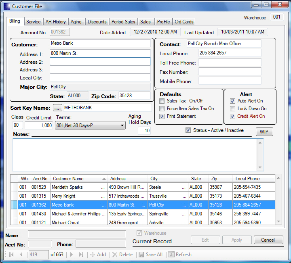
Task: Click the Edit button
Action: pos(205,240)
